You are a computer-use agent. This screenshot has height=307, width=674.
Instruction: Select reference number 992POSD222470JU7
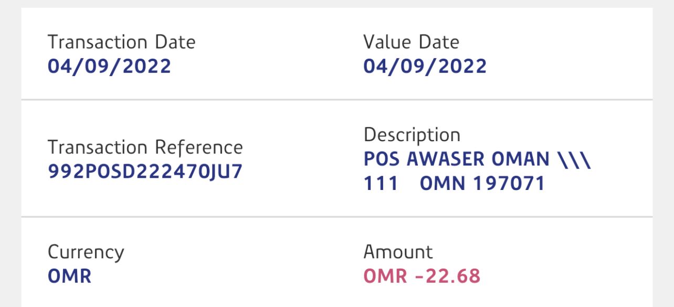pos(145,172)
